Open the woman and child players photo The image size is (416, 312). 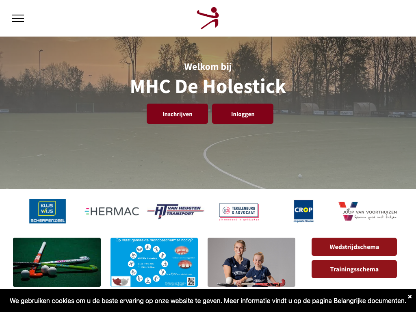251,262
